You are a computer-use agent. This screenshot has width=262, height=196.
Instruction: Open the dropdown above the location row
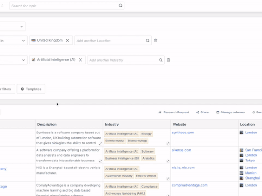point(13,27)
